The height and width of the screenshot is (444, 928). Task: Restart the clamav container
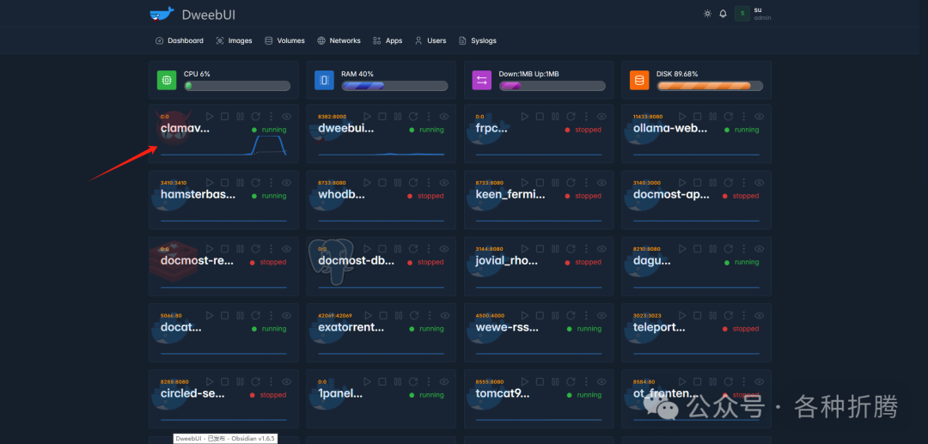256,117
